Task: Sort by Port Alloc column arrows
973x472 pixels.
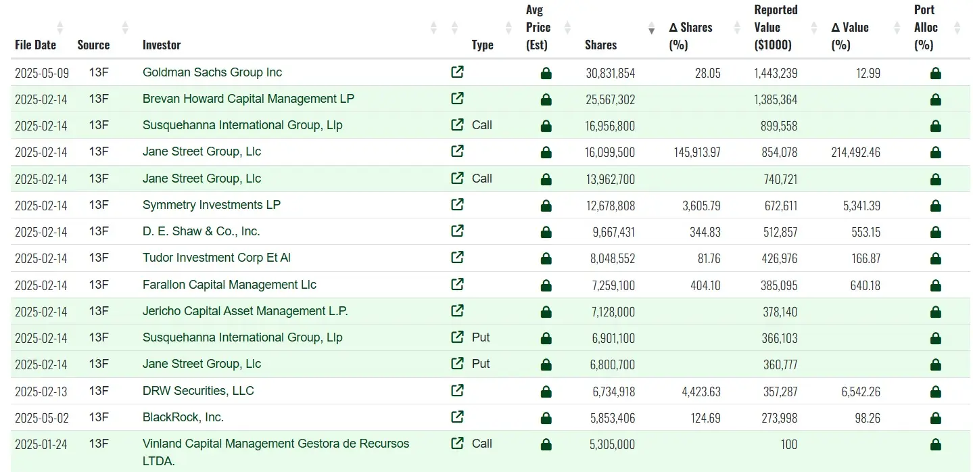Action: click(957, 28)
